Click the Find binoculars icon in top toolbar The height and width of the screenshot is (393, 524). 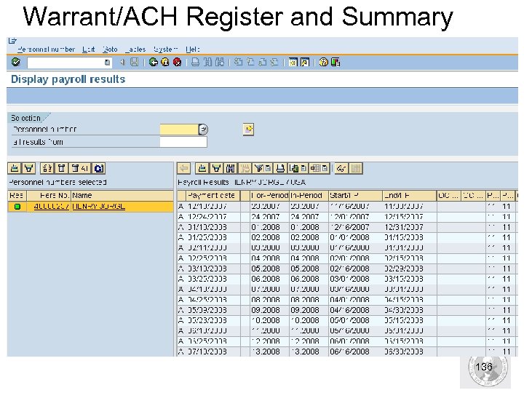[x=207, y=62]
